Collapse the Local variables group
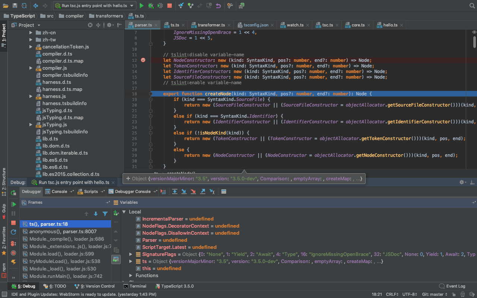 click(124, 212)
